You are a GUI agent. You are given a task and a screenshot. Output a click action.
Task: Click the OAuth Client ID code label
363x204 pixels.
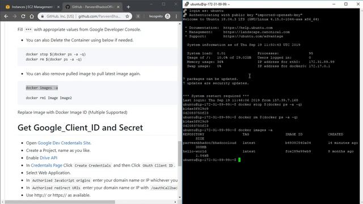point(158,165)
